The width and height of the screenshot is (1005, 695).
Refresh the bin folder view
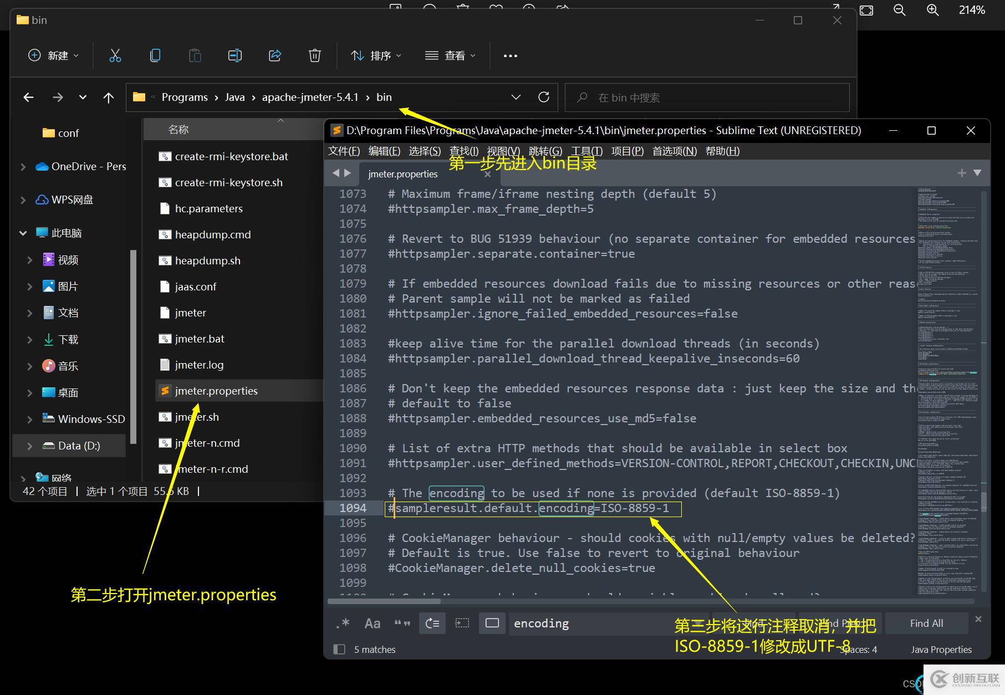[x=544, y=97]
